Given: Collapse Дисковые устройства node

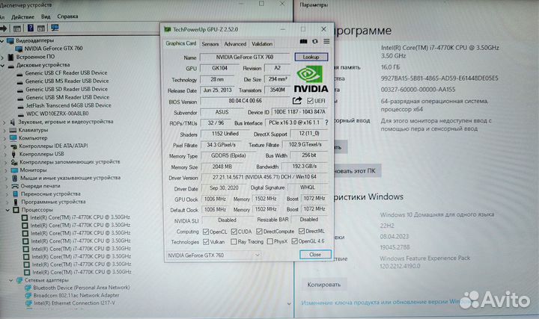Looking at the screenshot, I should click(x=3, y=65).
